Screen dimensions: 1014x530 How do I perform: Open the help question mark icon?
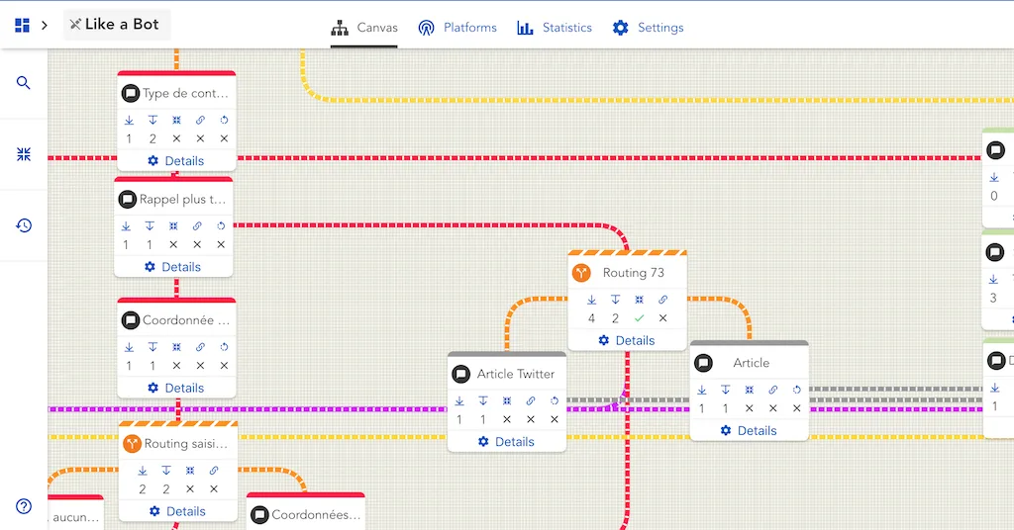24,506
